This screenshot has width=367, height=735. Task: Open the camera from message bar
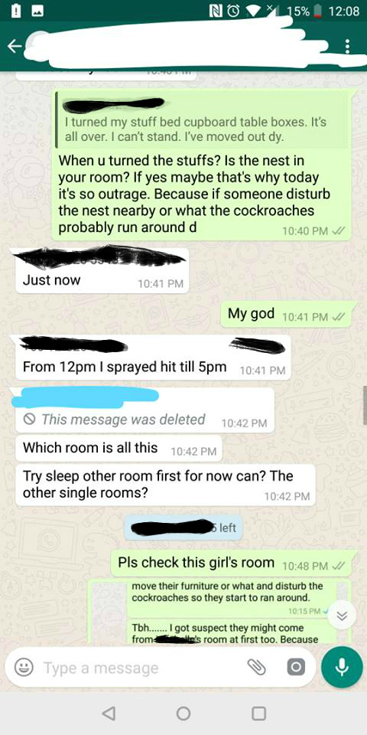(296, 668)
